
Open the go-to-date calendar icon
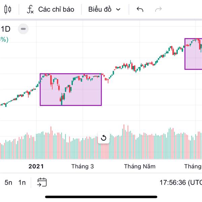click(42, 182)
